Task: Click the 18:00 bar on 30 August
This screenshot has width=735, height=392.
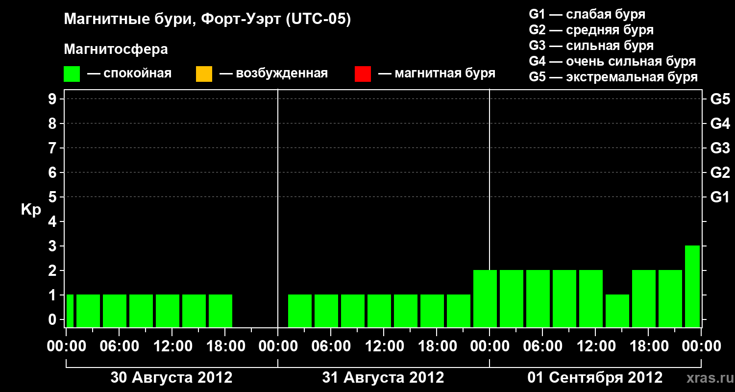Action: click(x=220, y=311)
